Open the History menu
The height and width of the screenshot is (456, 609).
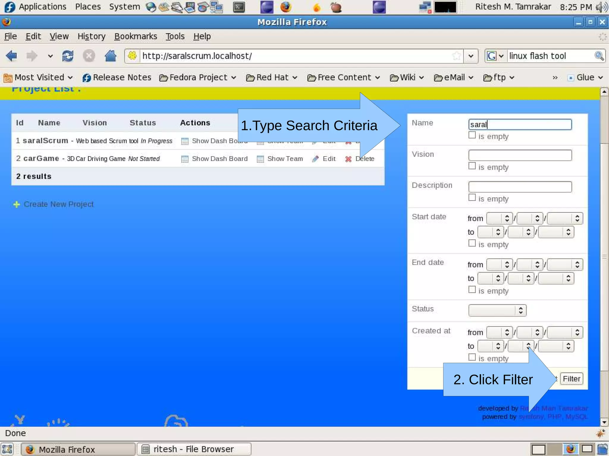(91, 36)
